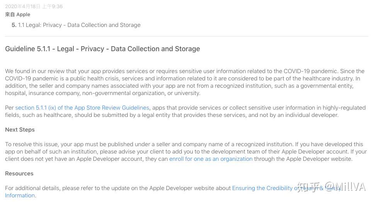
Task: Select the "1.1 Legal: Privacy" list item
Action: coord(79,25)
